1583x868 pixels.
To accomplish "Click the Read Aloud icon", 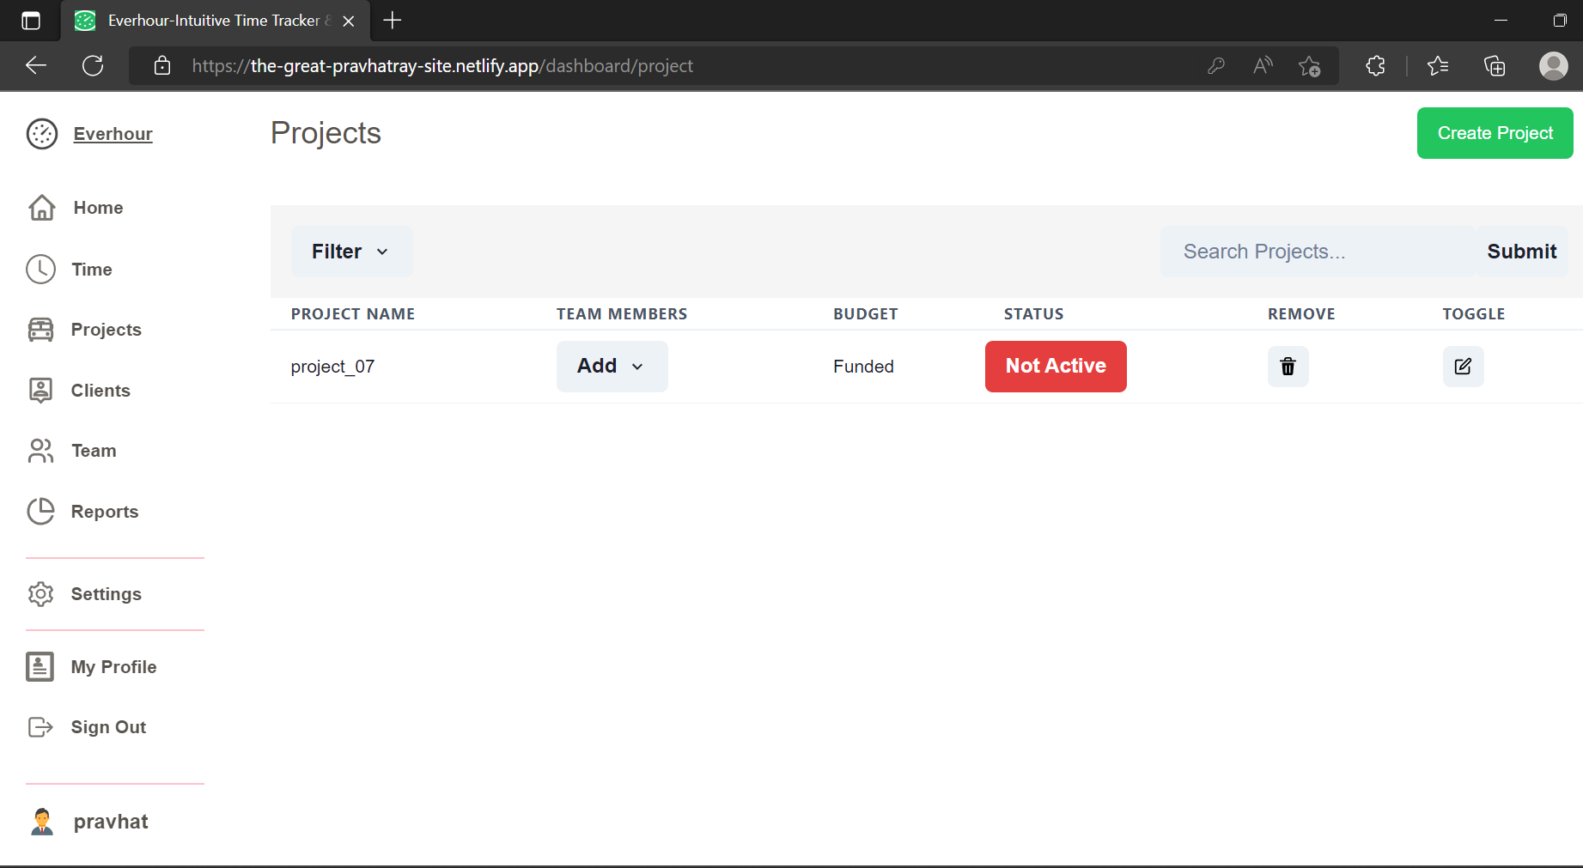I will (x=1263, y=66).
